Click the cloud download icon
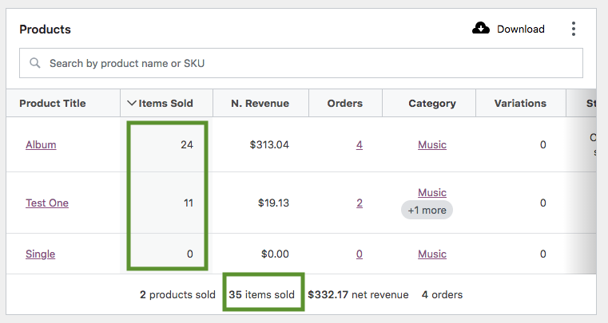This screenshot has width=608, height=323. coord(480,28)
